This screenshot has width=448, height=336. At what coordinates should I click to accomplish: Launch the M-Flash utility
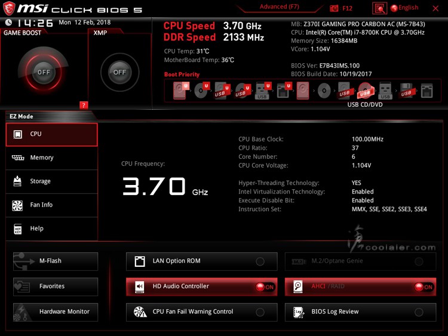pyautogui.click(x=56, y=261)
